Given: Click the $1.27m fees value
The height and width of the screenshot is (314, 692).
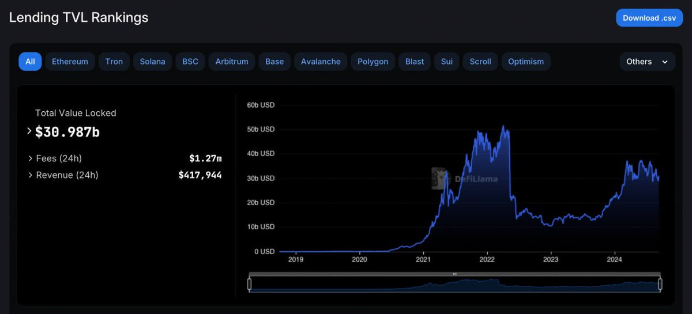Looking at the screenshot, I should pos(205,158).
